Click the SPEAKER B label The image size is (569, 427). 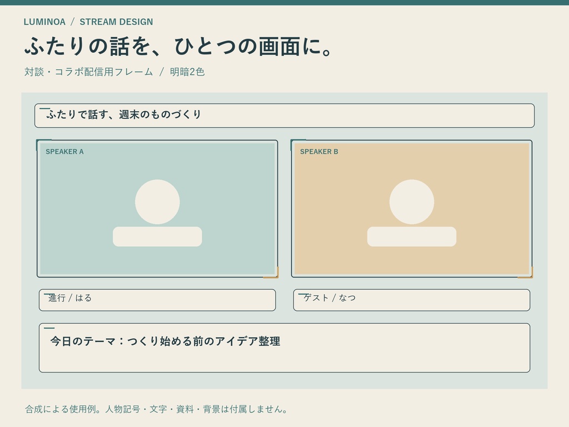pyautogui.click(x=319, y=152)
